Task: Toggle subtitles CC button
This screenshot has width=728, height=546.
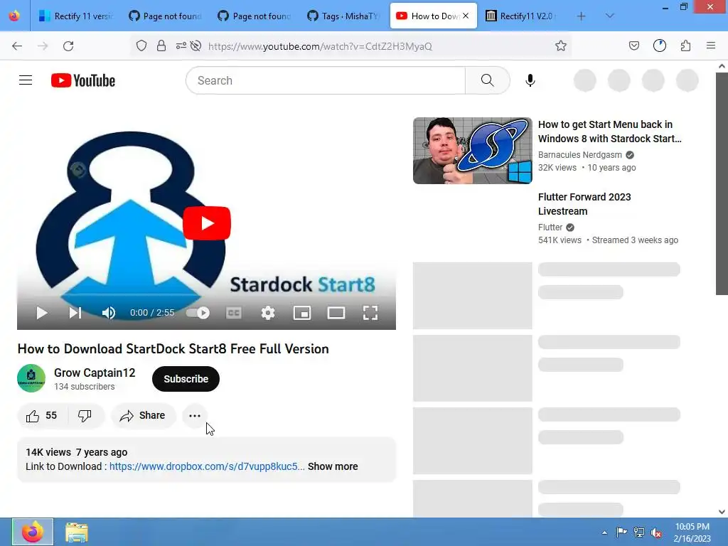Action: point(233,313)
